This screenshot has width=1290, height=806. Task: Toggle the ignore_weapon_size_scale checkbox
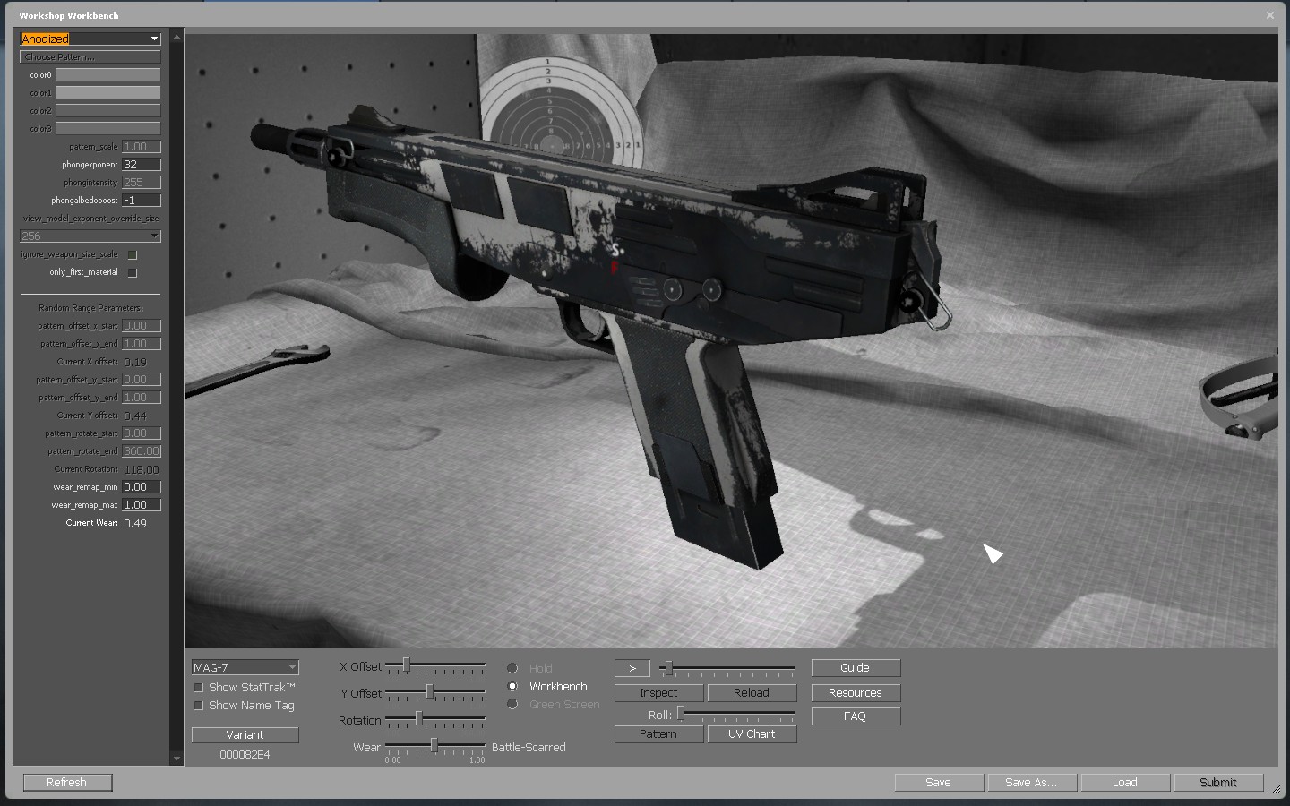(x=132, y=254)
